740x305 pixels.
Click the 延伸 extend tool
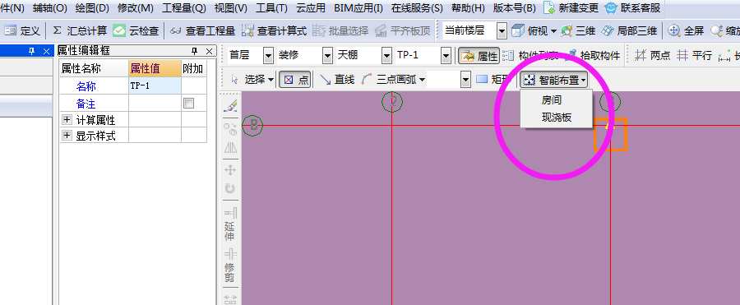(x=230, y=224)
